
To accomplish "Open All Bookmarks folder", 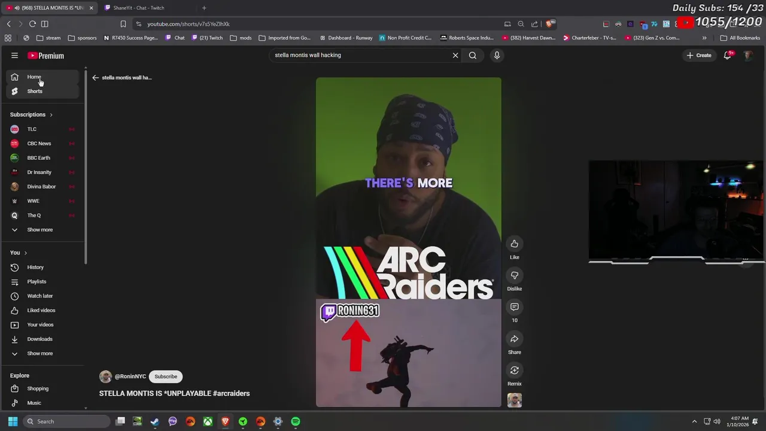I will tap(740, 38).
